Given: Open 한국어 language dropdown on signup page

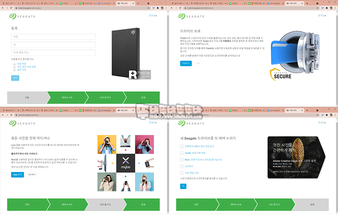Looking at the screenshot, I should 153,16.
